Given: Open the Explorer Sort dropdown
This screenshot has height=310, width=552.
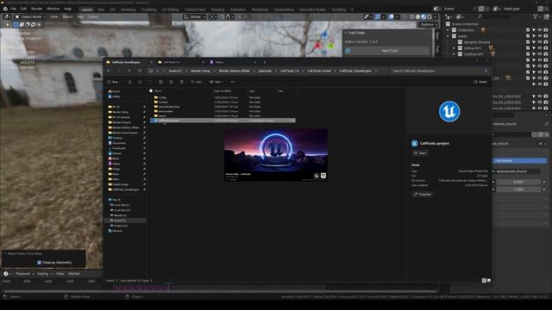Looking at the screenshot, I should click(x=197, y=82).
